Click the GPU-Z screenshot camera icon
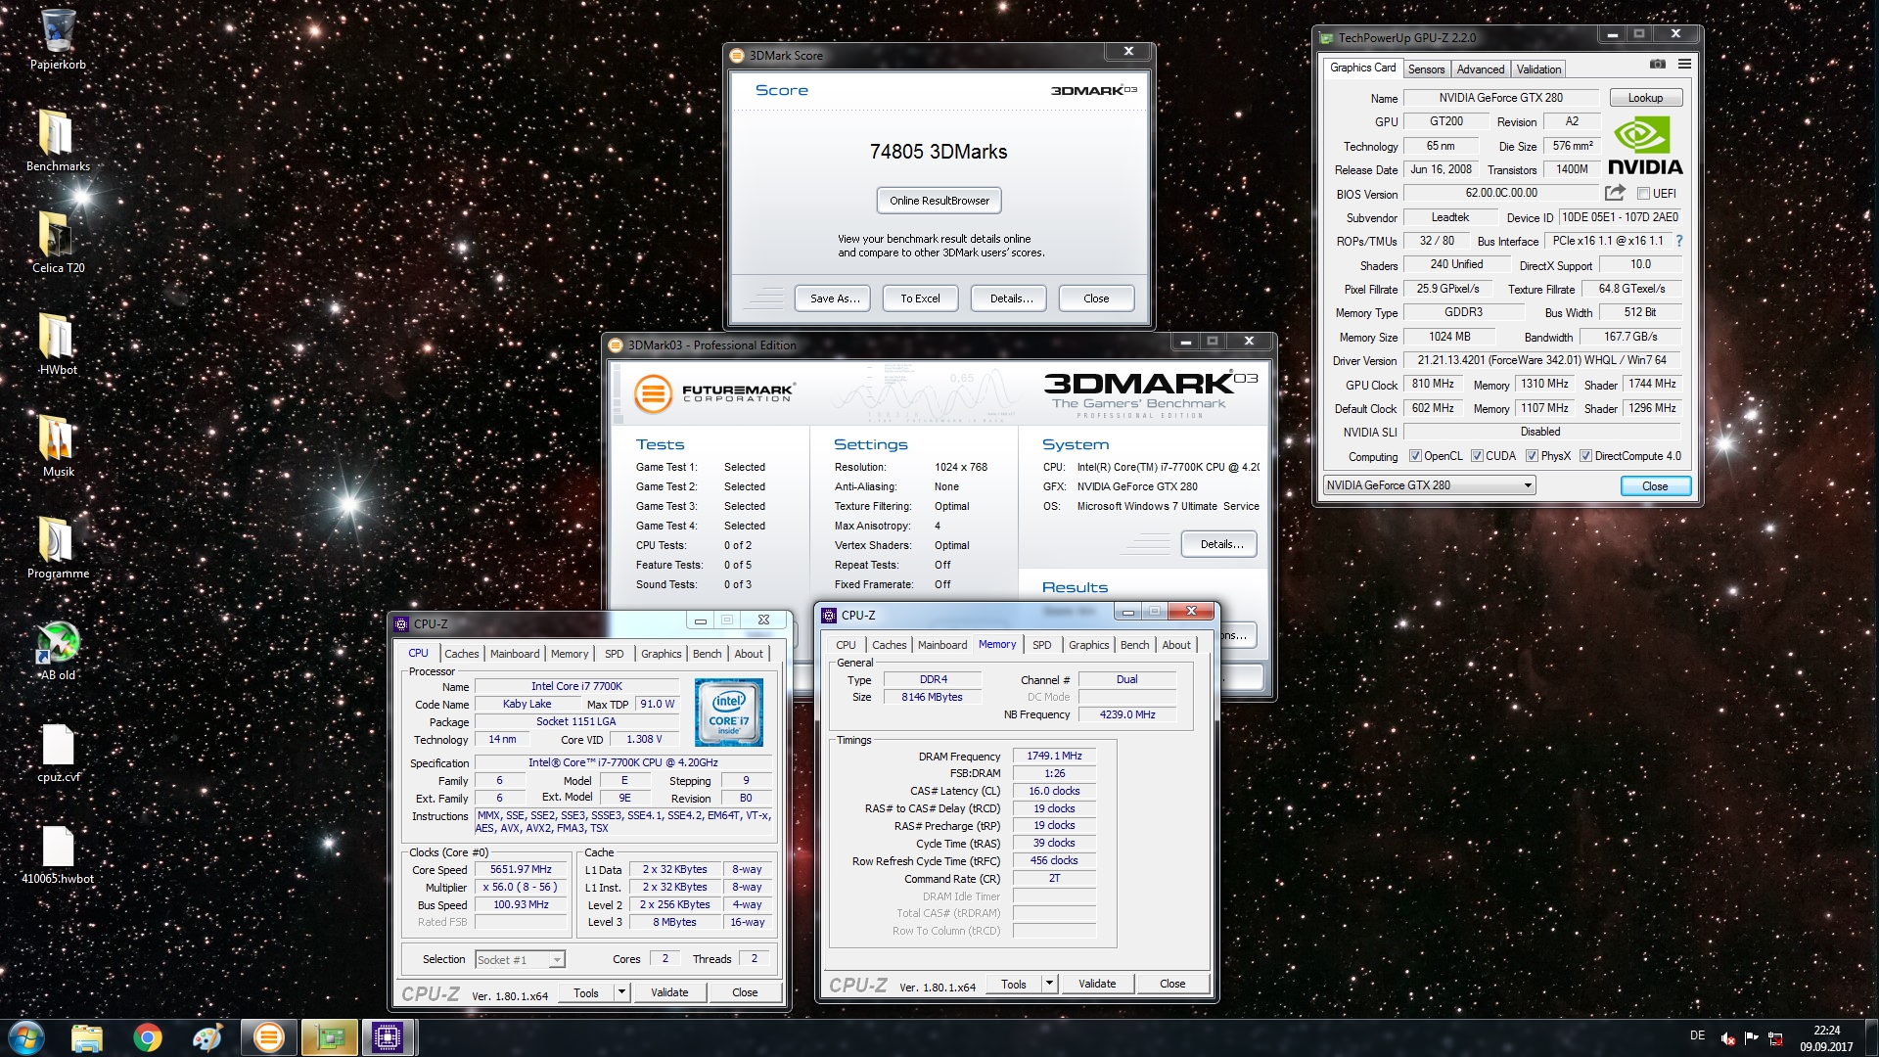 pyautogui.click(x=1657, y=65)
